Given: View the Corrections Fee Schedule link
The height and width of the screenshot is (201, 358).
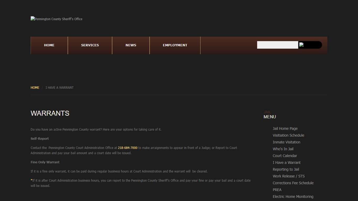Looking at the screenshot, I should 293,183.
